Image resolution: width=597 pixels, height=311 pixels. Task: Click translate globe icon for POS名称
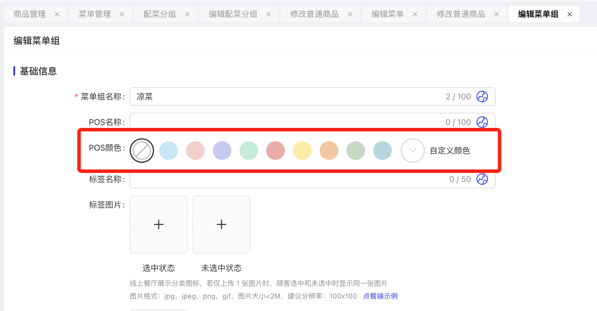[x=482, y=122]
